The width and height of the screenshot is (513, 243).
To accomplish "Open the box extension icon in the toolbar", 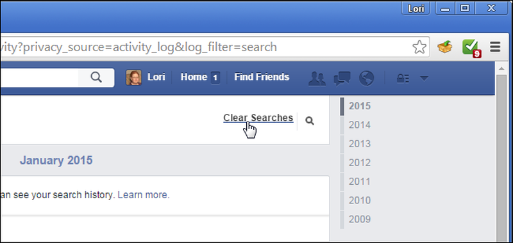I will [x=444, y=47].
